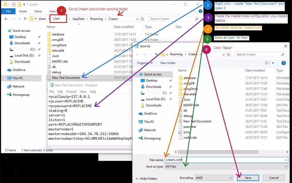Click horizontal scrollbar in Save As file list
Screen dimensions: 292x183
click(x=218, y=152)
